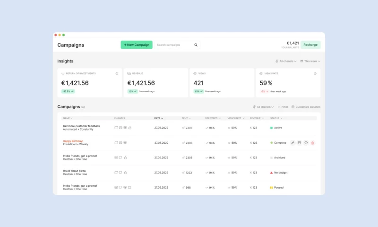Click the Search campaigns input field
Viewport: 378px width, 227px height.
tap(177, 45)
